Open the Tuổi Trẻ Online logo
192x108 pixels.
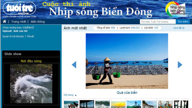tap(19, 9)
